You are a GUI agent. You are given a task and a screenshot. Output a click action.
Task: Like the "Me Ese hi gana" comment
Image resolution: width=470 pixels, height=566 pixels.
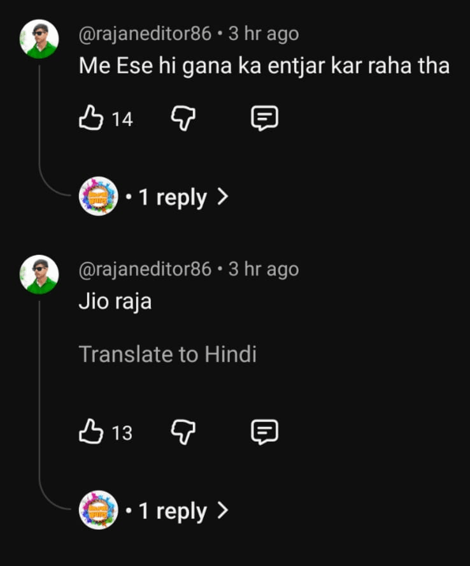pos(90,119)
